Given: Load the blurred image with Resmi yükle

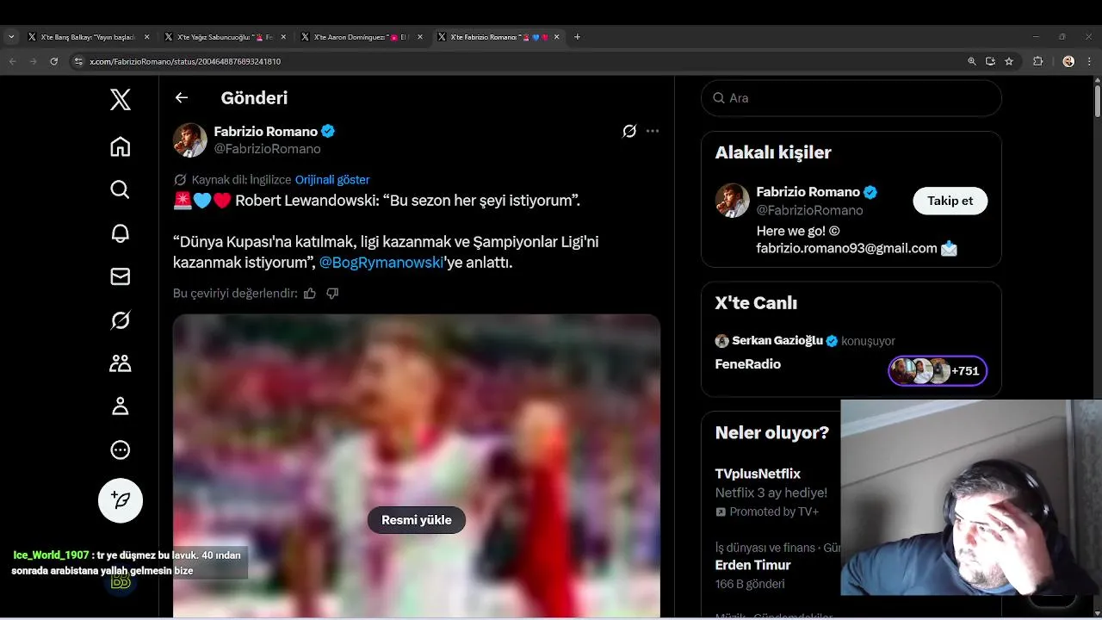Looking at the screenshot, I should pyautogui.click(x=417, y=520).
